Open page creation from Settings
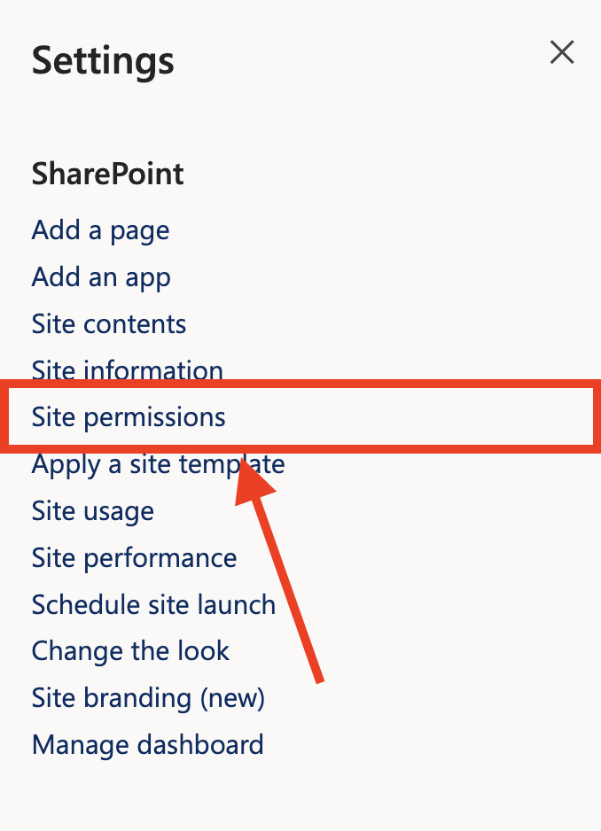 pos(99,229)
